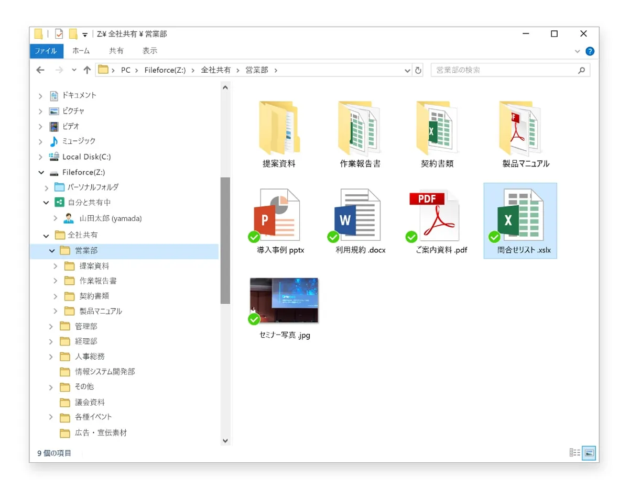This screenshot has width=629, height=489.
Task: Click the navigation pane vertical scrollbar
Action: 225,241
